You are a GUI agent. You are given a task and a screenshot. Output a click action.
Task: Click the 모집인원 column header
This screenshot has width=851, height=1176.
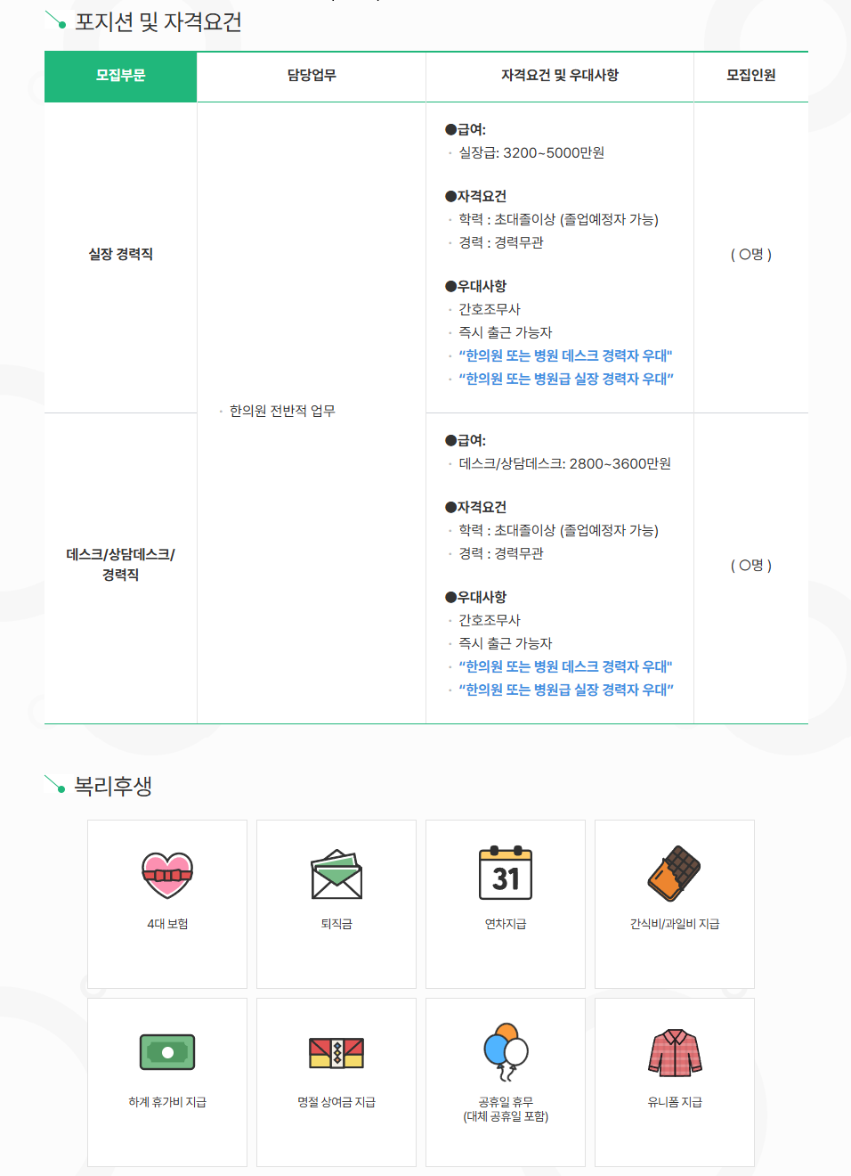tap(751, 76)
